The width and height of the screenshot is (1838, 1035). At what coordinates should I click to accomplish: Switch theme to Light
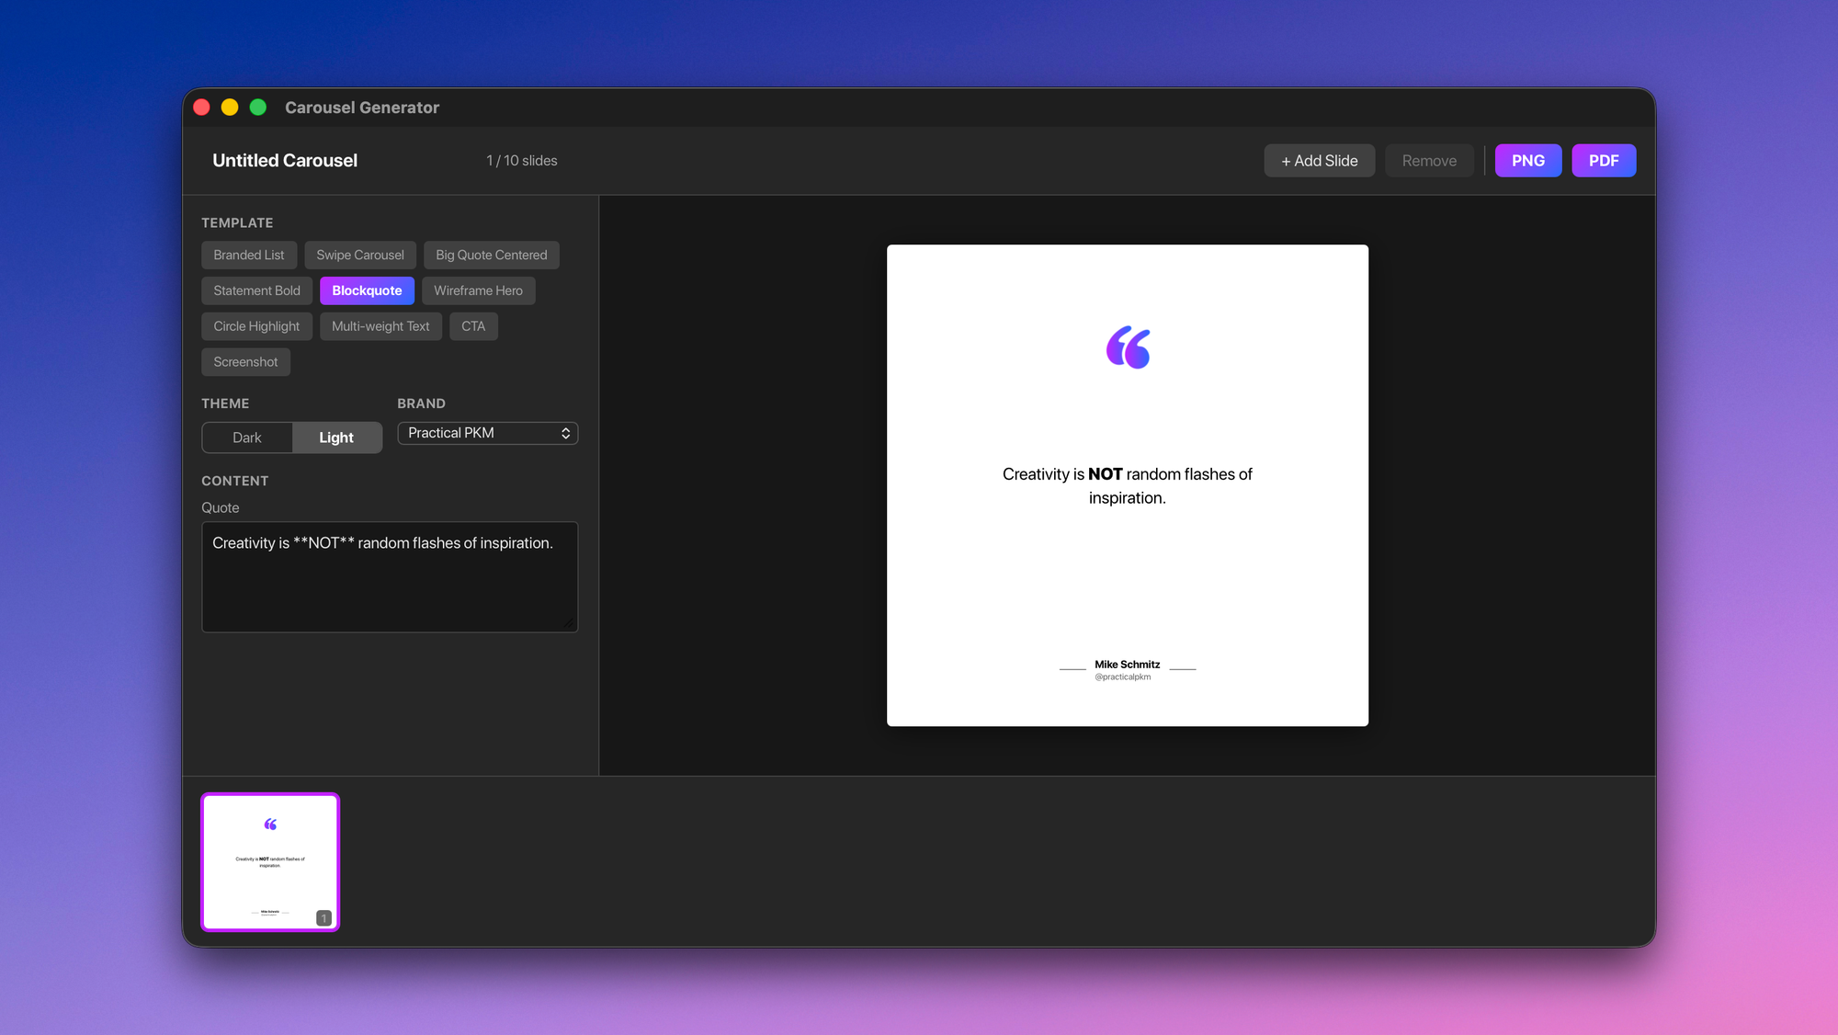point(336,438)
